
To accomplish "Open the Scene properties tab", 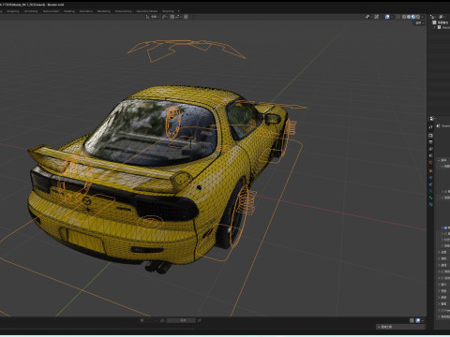I will [431, 155].
